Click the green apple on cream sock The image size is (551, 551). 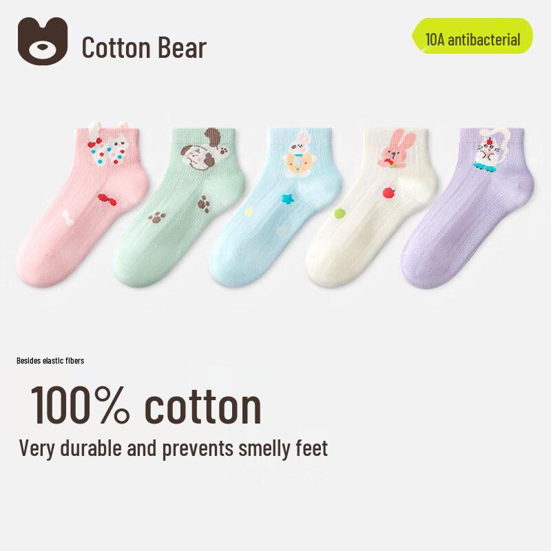pyautogui.click(x=340, y=213)
